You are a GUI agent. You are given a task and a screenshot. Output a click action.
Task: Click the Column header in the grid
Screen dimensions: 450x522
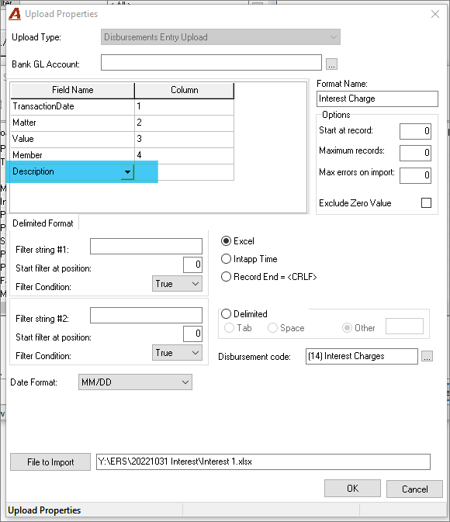click(184, 90)
